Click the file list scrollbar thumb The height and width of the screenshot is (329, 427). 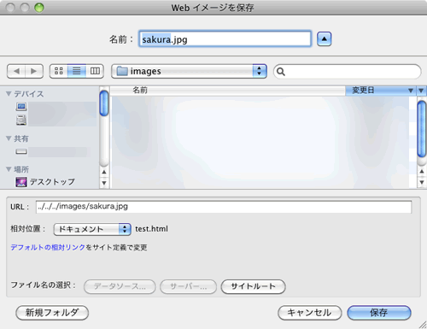[x=422, y=129]
